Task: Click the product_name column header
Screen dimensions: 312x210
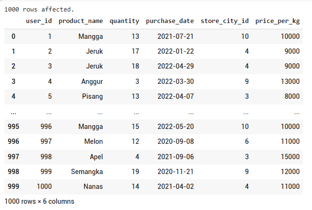Action: click(81, 21)
